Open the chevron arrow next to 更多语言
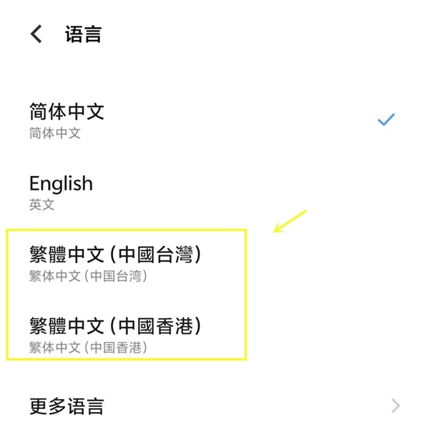 [x=395, y=405]
